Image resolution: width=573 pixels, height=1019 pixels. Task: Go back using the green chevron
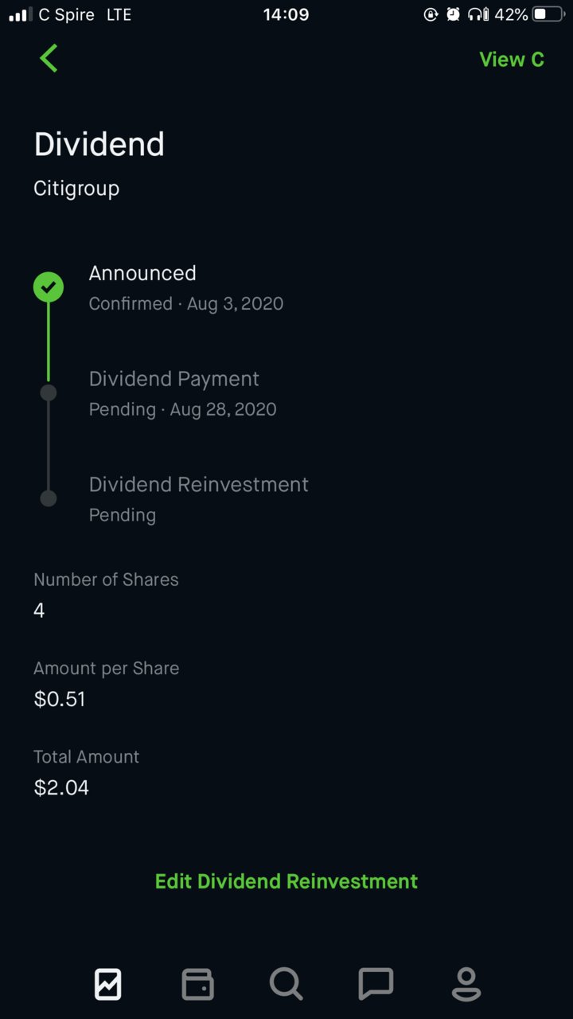click(49, 58)
